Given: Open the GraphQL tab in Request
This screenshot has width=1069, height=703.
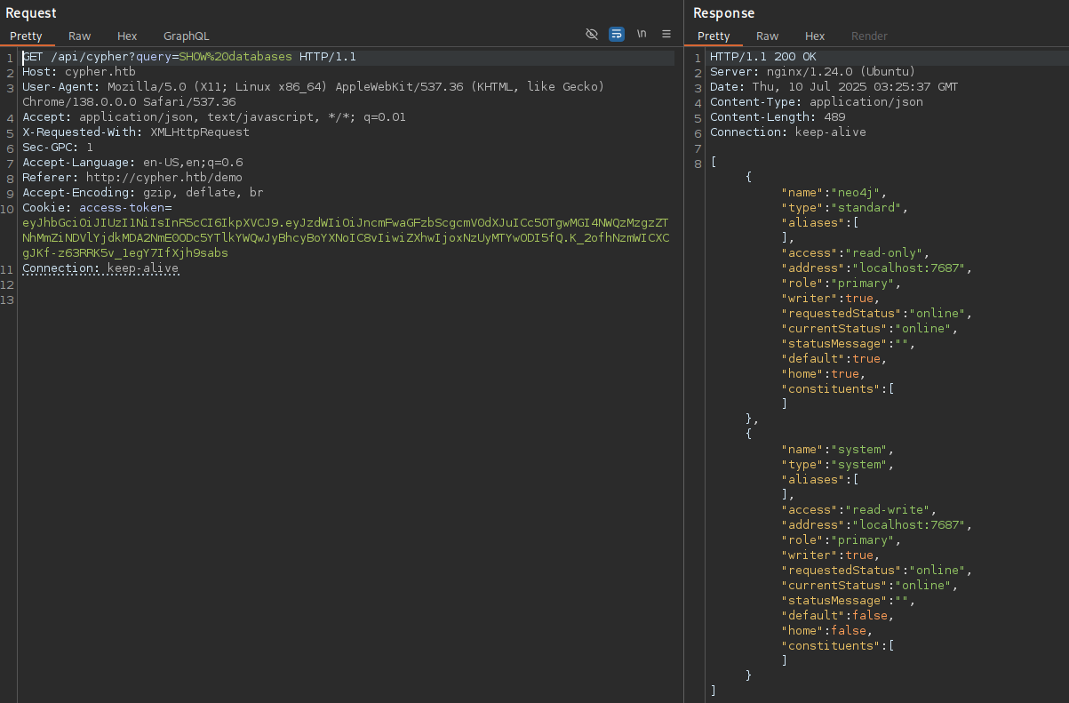Looking at the screenshot, I should (187, 36).
